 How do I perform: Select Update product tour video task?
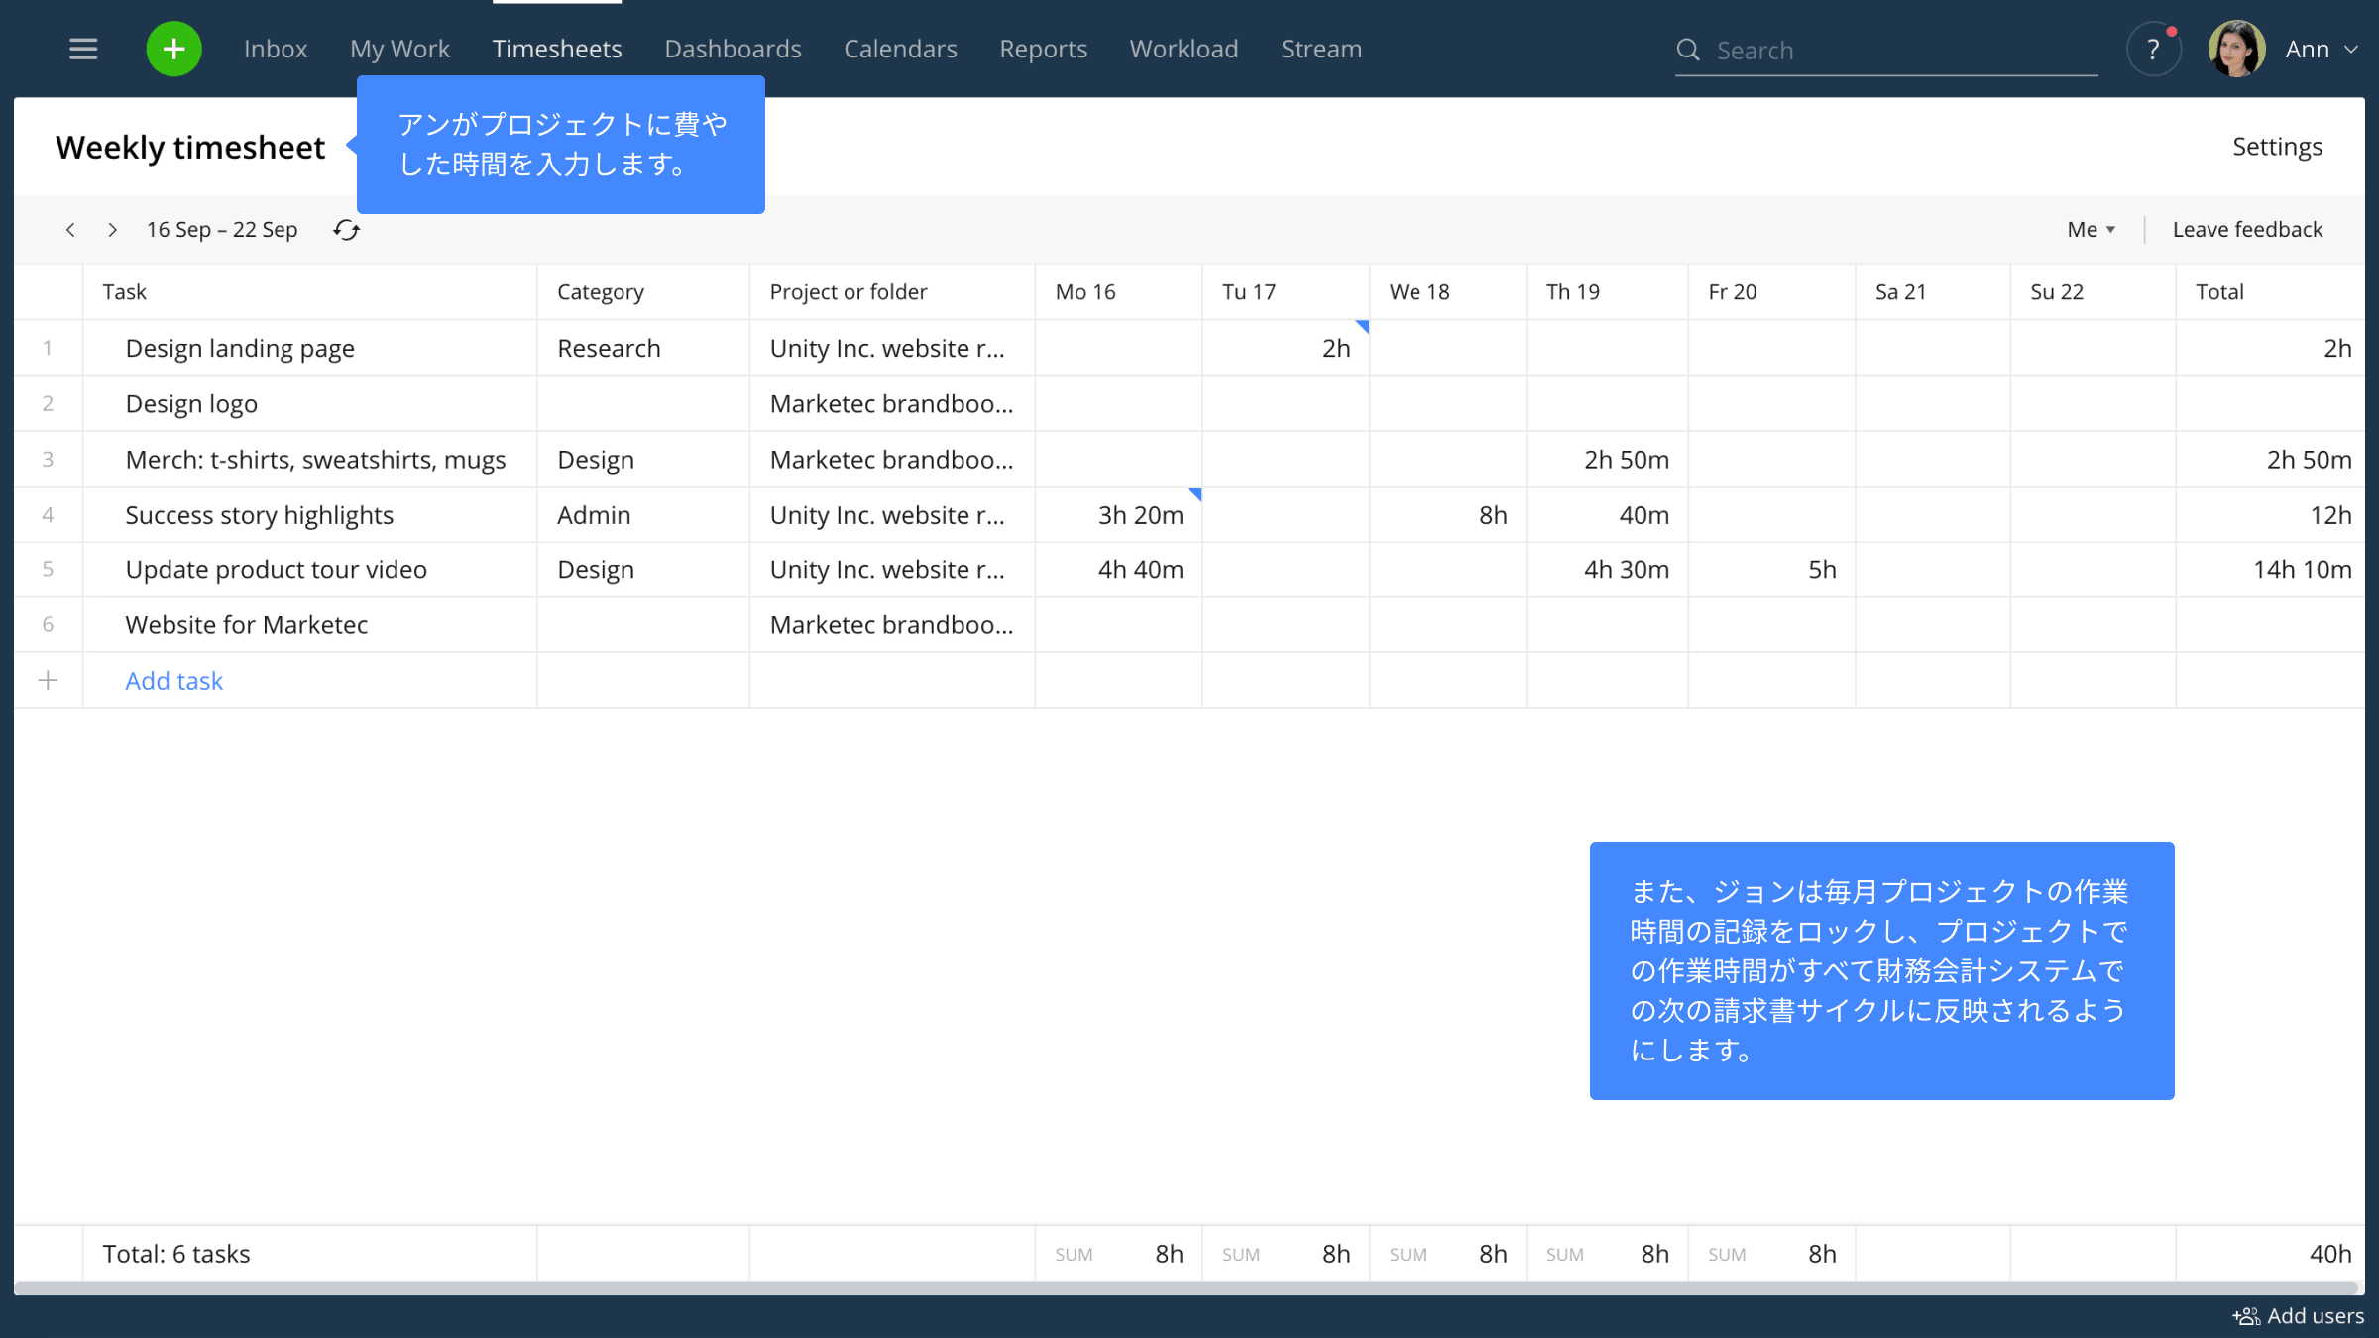point(276,570)
